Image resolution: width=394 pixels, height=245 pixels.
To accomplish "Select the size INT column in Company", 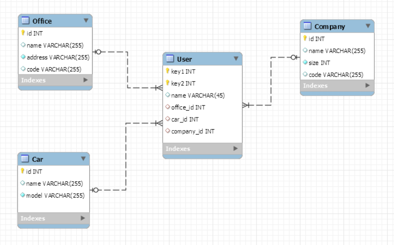I will point(319,63).
